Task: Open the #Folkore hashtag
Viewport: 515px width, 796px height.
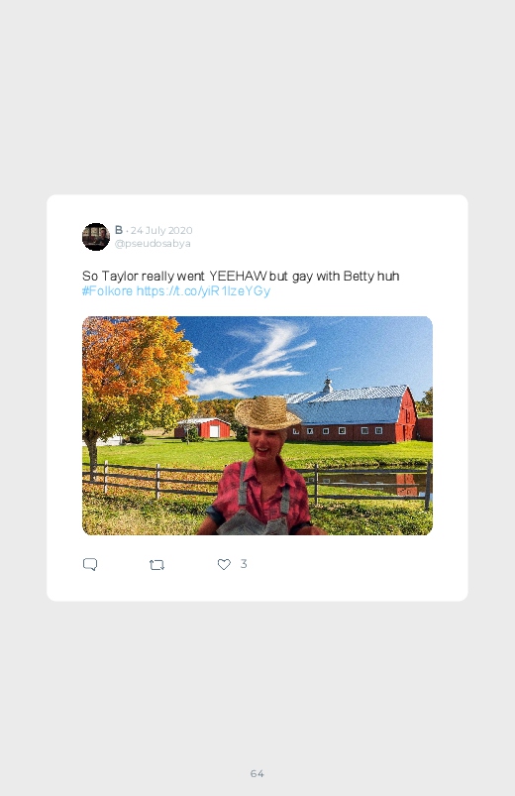Action: point(107,290)
